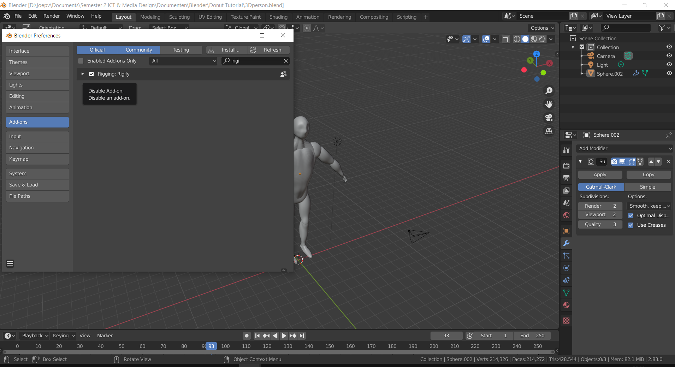Open the File menu

18,16
